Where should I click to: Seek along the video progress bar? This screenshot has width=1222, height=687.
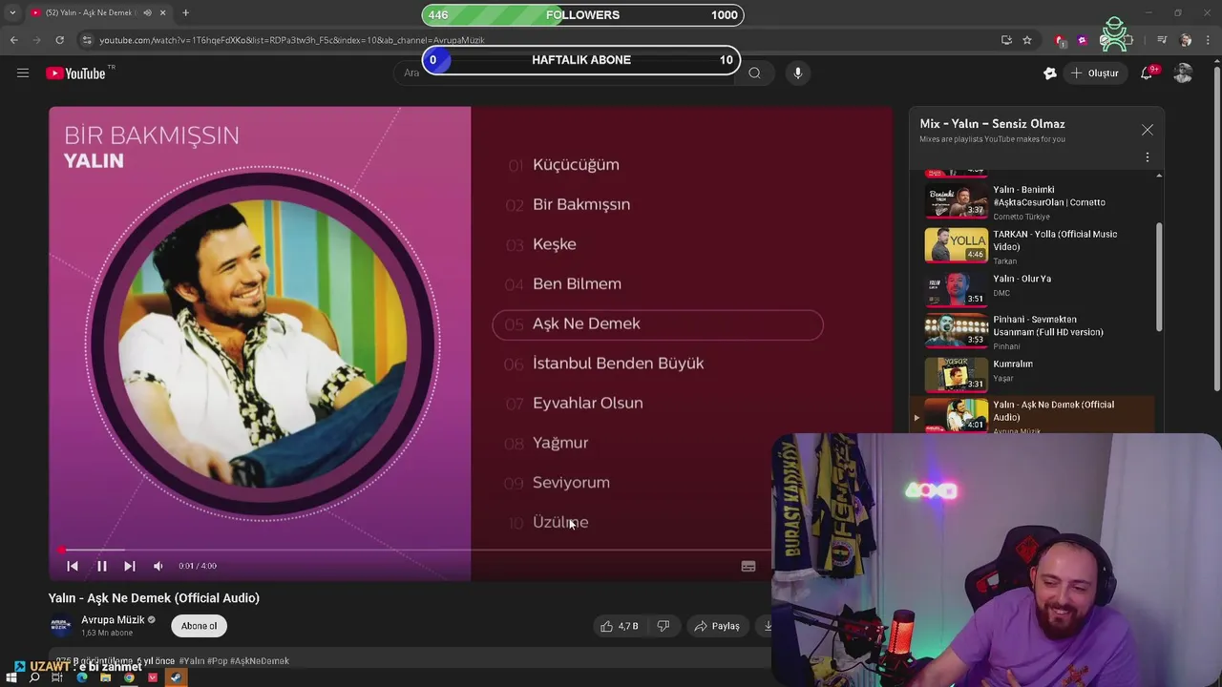(x=413, y=550)
